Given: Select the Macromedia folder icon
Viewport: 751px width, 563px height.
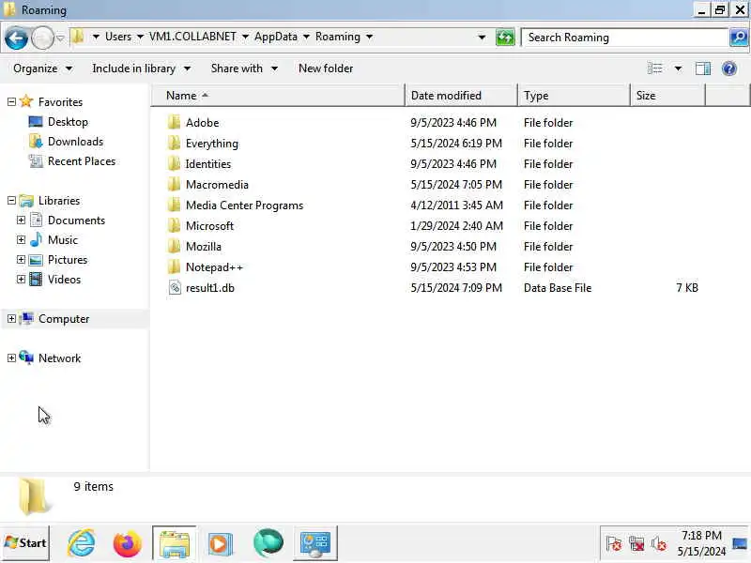Looking at the screenshot, I should [x=175, y=184].
